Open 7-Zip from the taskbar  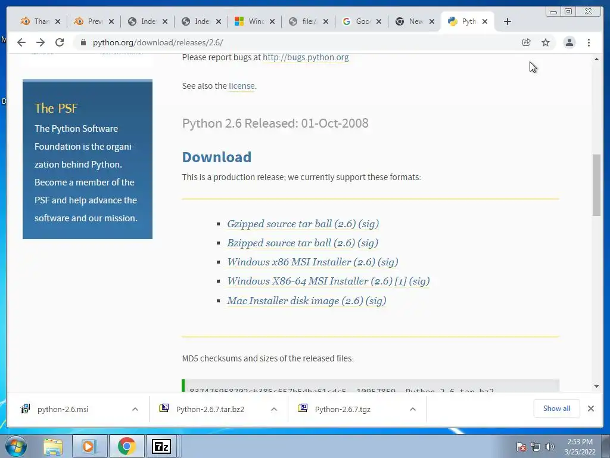click(162, 446)
